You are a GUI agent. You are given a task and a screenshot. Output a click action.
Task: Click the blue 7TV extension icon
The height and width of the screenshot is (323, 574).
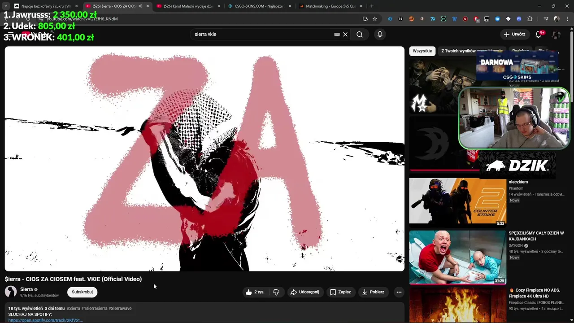click(x=433, y=19)
